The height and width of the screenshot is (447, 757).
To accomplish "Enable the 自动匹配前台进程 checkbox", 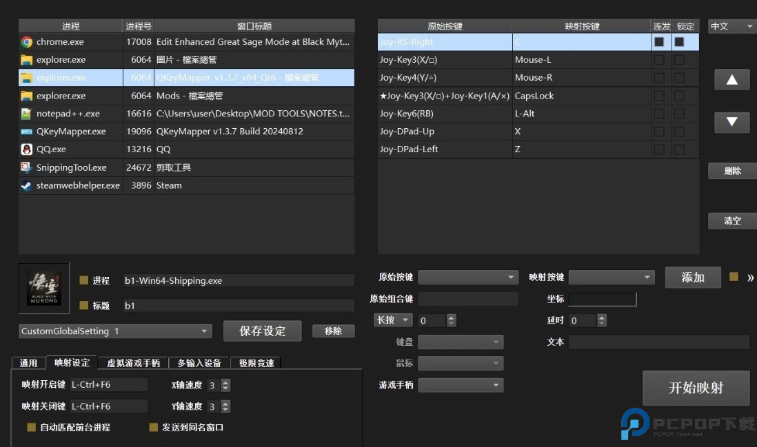I will point(32,427).
